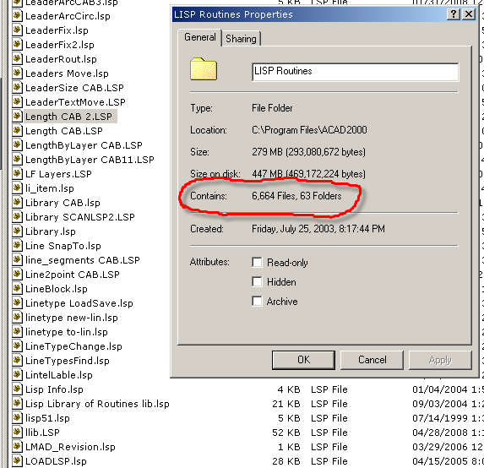This screenshot has width=484, height=468.
Task: Check the Hidden attribute checkbox
Action: click(x=257, y=282)
